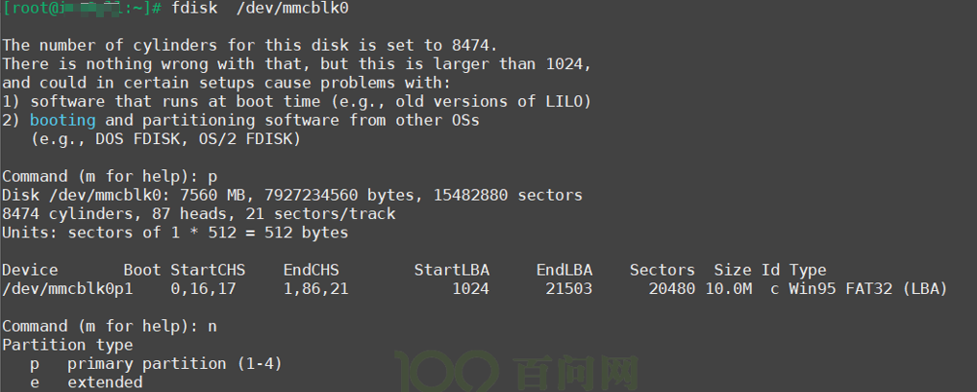
Task: Click the 'primary partition (1-4)' option line
Action: pyautogui.click(x=156, y=363)
